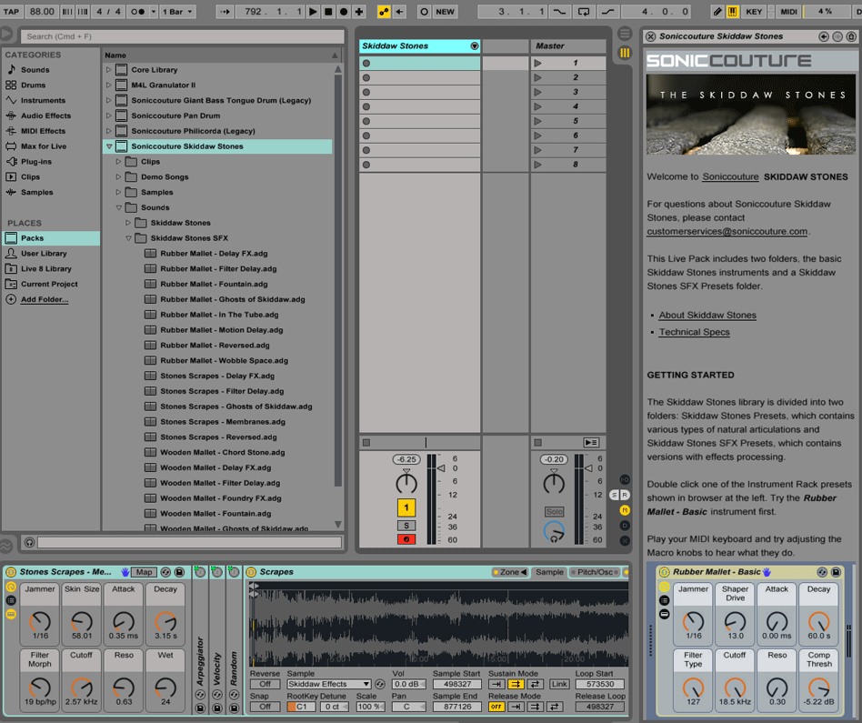Enable the pencil Draw Mode button
The image size is (862, 723).
(x=717, y=12)
